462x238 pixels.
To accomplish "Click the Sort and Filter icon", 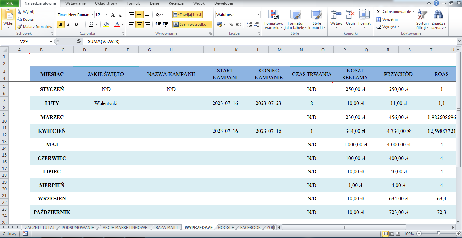I will click(422, 15).
